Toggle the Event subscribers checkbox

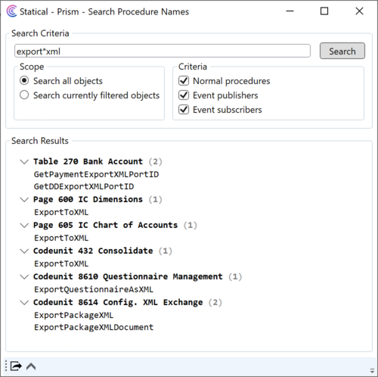click(184, 110)
